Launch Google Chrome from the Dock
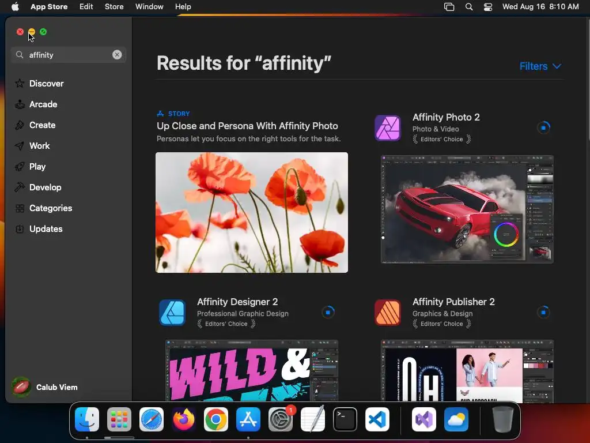Screen dimensions: 590x443 point(216,419)
